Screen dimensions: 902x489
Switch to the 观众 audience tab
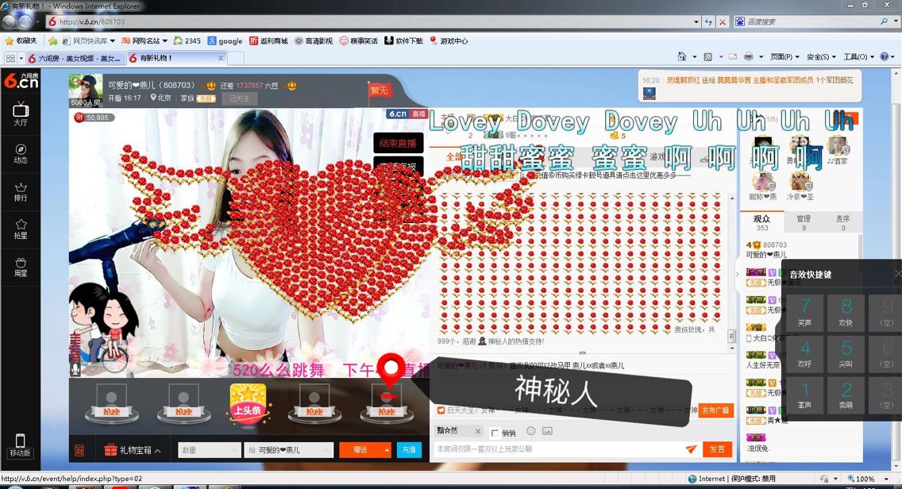point(761,222)
